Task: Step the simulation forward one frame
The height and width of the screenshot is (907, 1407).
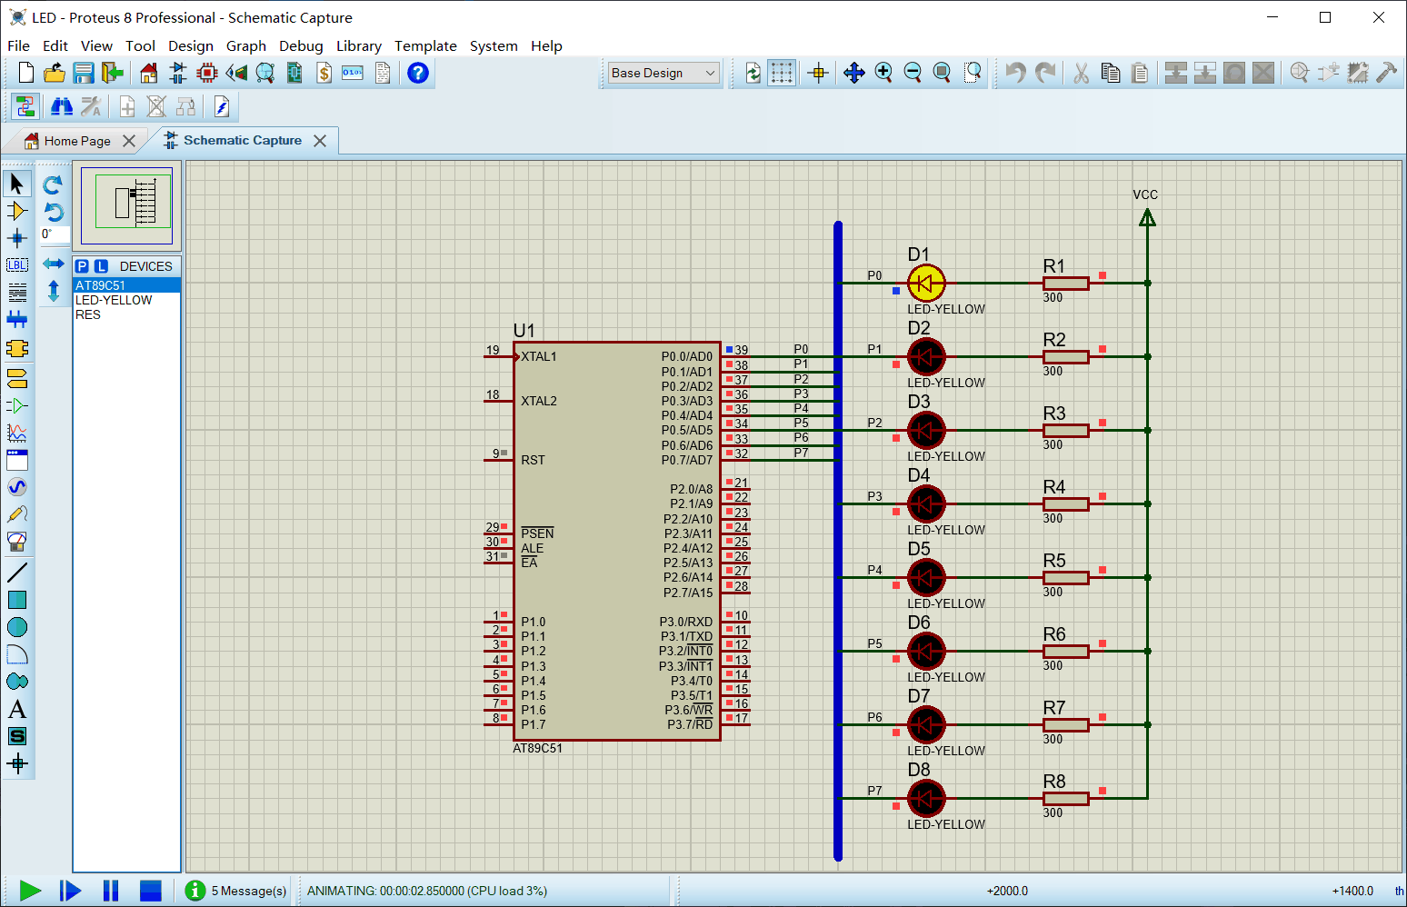Action: 70,891
